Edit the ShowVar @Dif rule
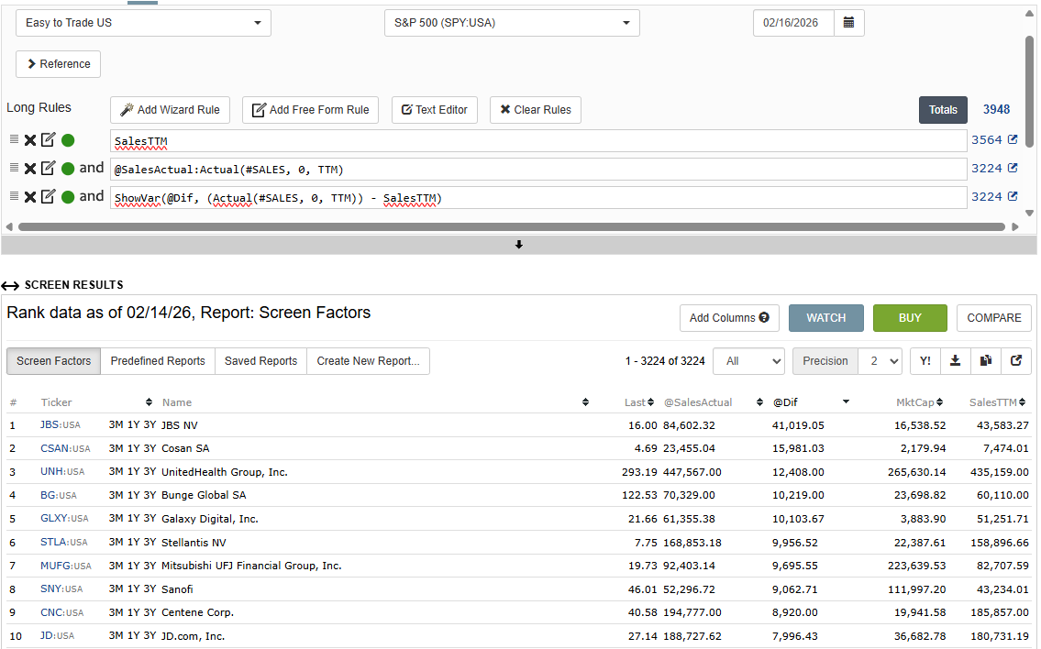The height and width of the screenshot is (649, 1041). coord(49,196)
